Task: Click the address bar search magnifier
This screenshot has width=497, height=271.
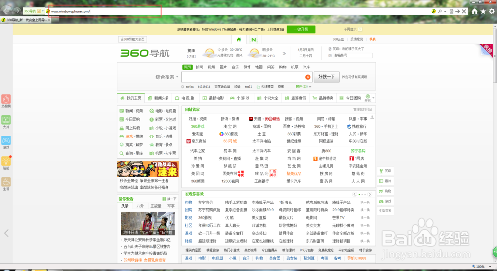Action: [440, 11]
